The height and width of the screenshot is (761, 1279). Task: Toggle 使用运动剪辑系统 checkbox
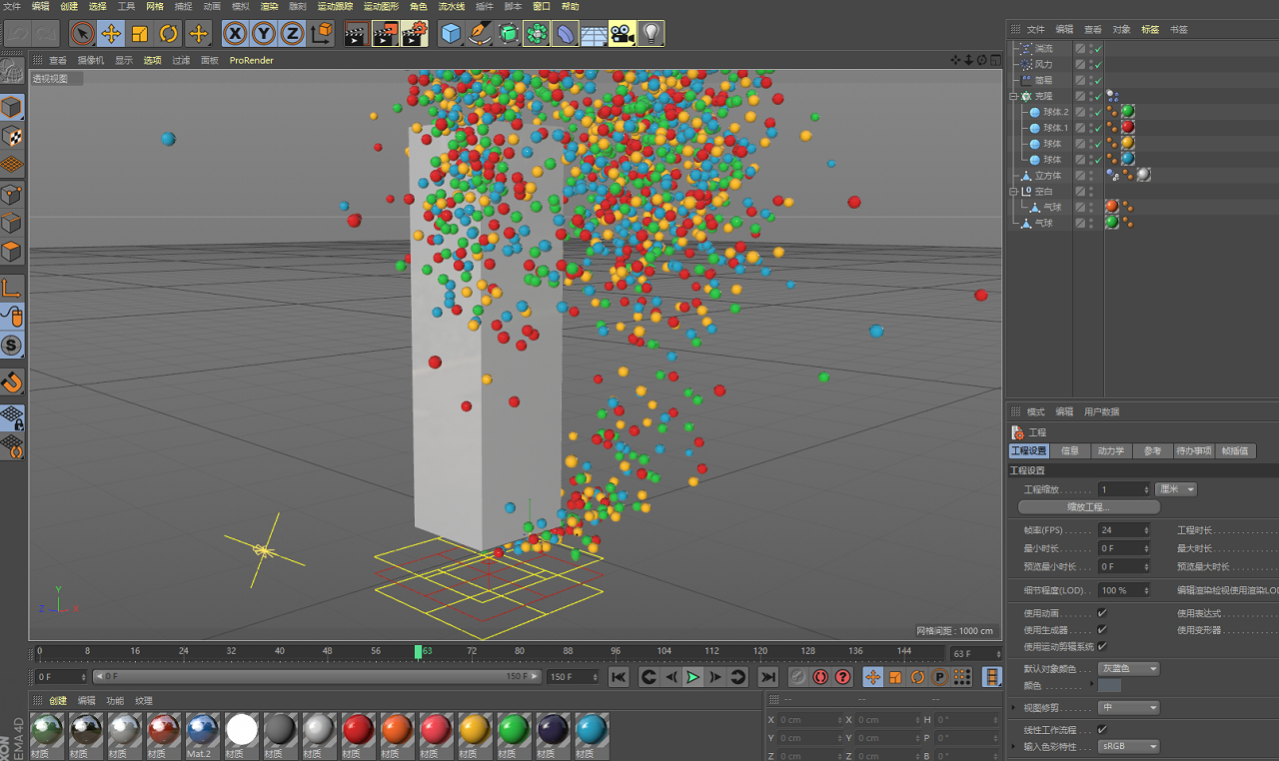point(1102,647)
